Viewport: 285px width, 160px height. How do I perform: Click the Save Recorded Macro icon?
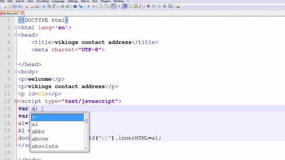[x=170, y=7]
